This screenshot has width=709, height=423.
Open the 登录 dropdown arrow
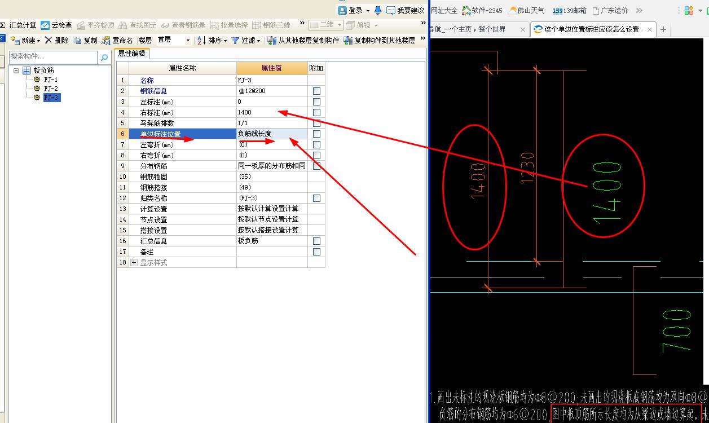[368, 11]
